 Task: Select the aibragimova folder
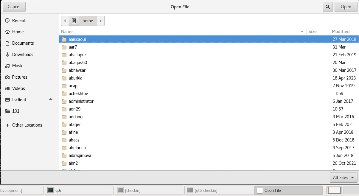[209, 155]
